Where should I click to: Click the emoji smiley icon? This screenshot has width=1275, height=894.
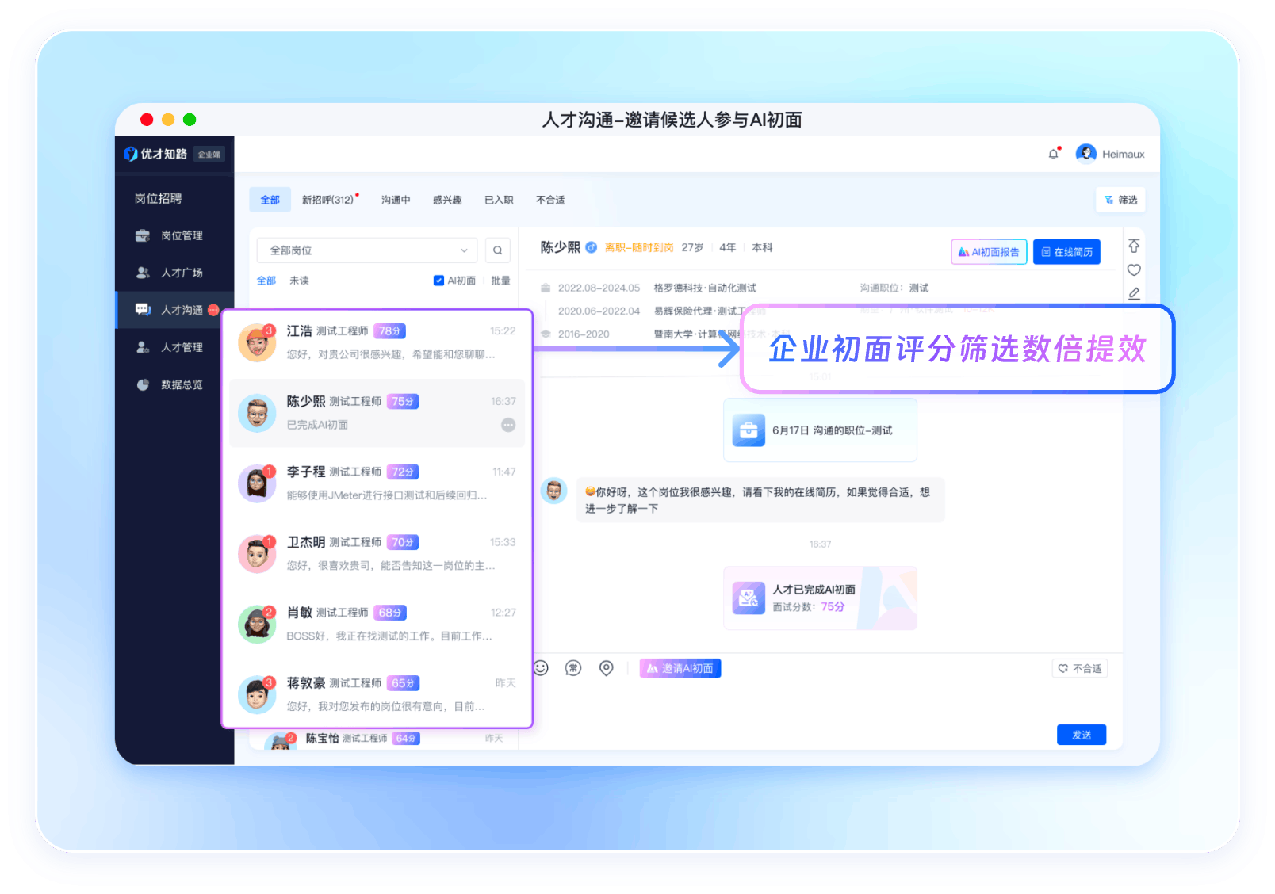(541, 668)
